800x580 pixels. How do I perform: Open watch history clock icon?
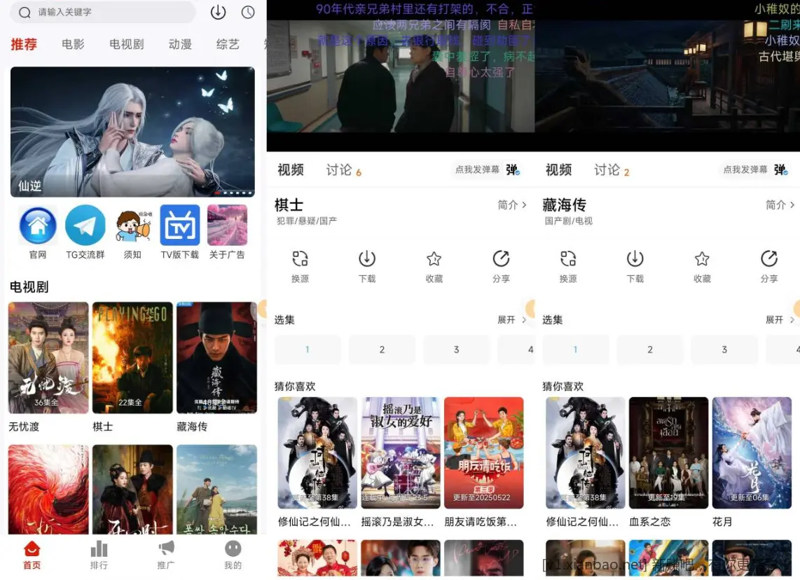coord(248,12)
